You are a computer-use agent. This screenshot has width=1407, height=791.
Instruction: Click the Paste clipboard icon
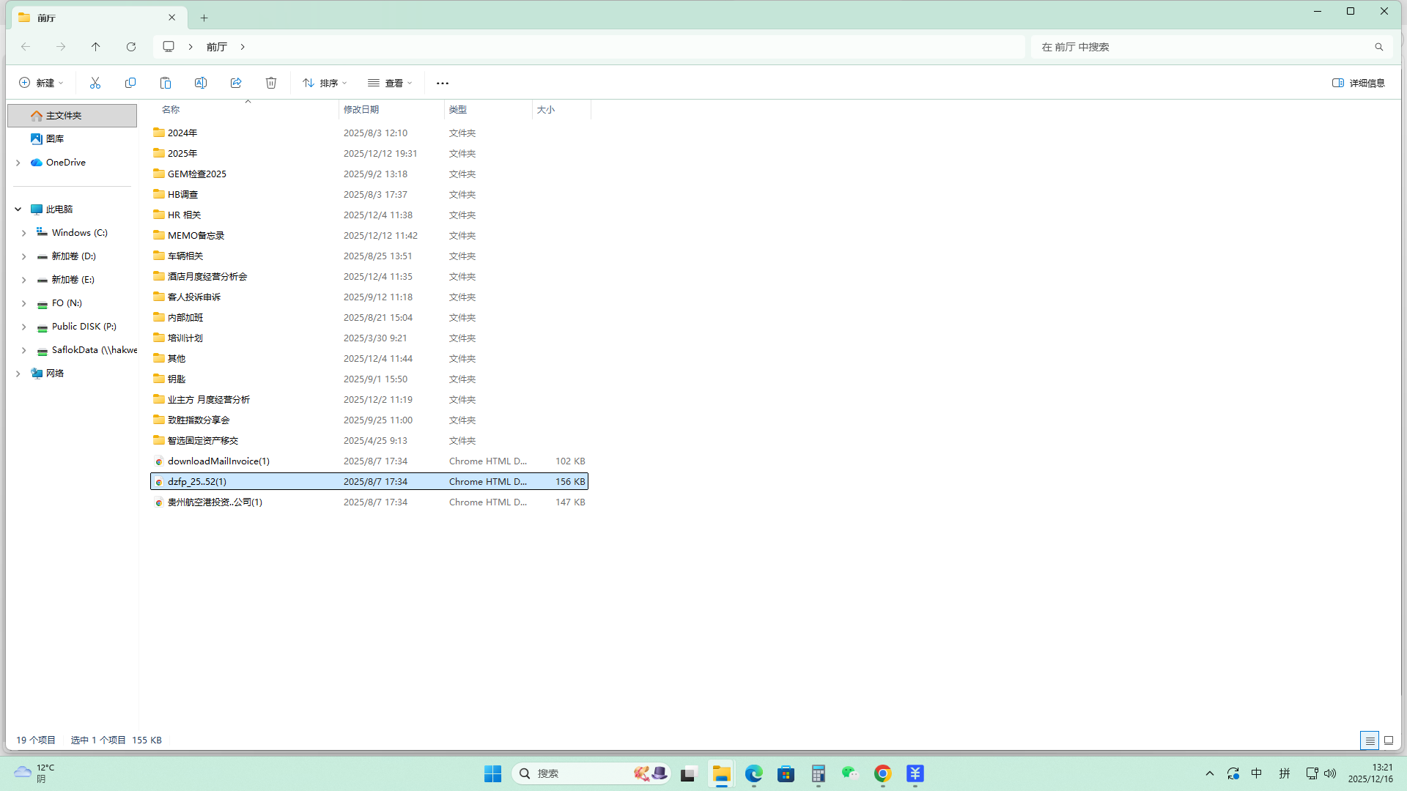point(166,83)
